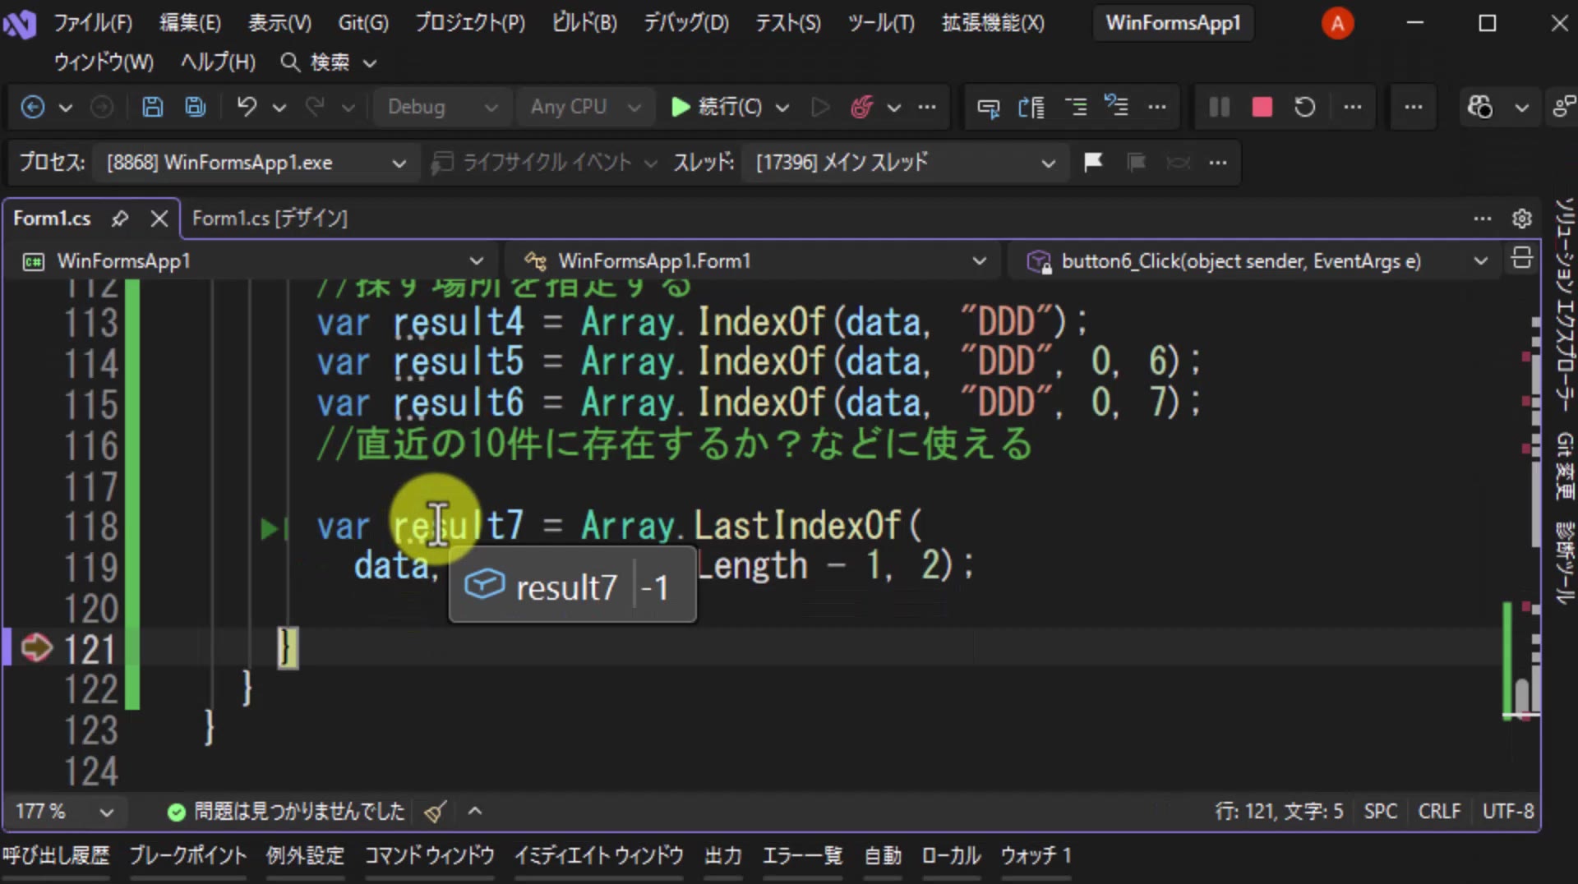Click the Copilot icon in toolbar
Viewport: 1578px width, 884px height.
click(x=1480, y=107)
